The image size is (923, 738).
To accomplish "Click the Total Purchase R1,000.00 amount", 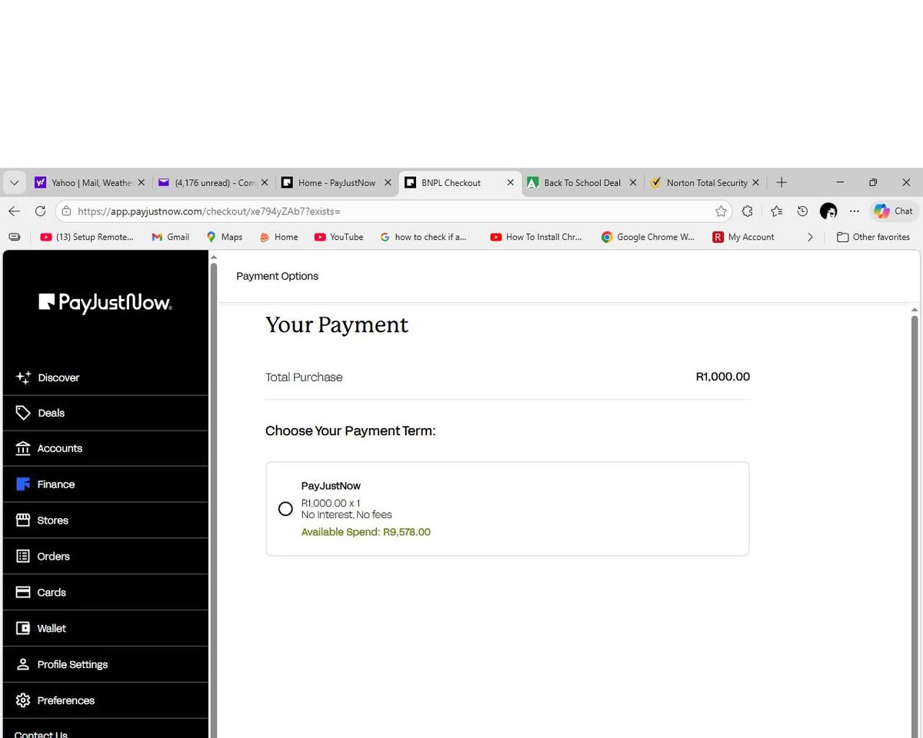I will tap(723, 377).
